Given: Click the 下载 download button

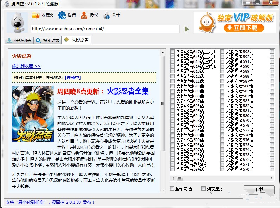Looking at the screenshot, I should [x=259, y=189].
